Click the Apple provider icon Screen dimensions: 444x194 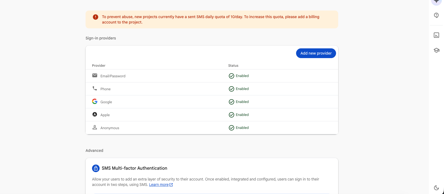(95, 114)
